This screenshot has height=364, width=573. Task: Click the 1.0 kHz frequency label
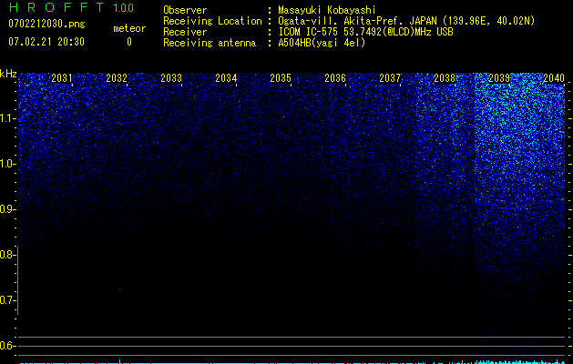[x=7, y=164]
